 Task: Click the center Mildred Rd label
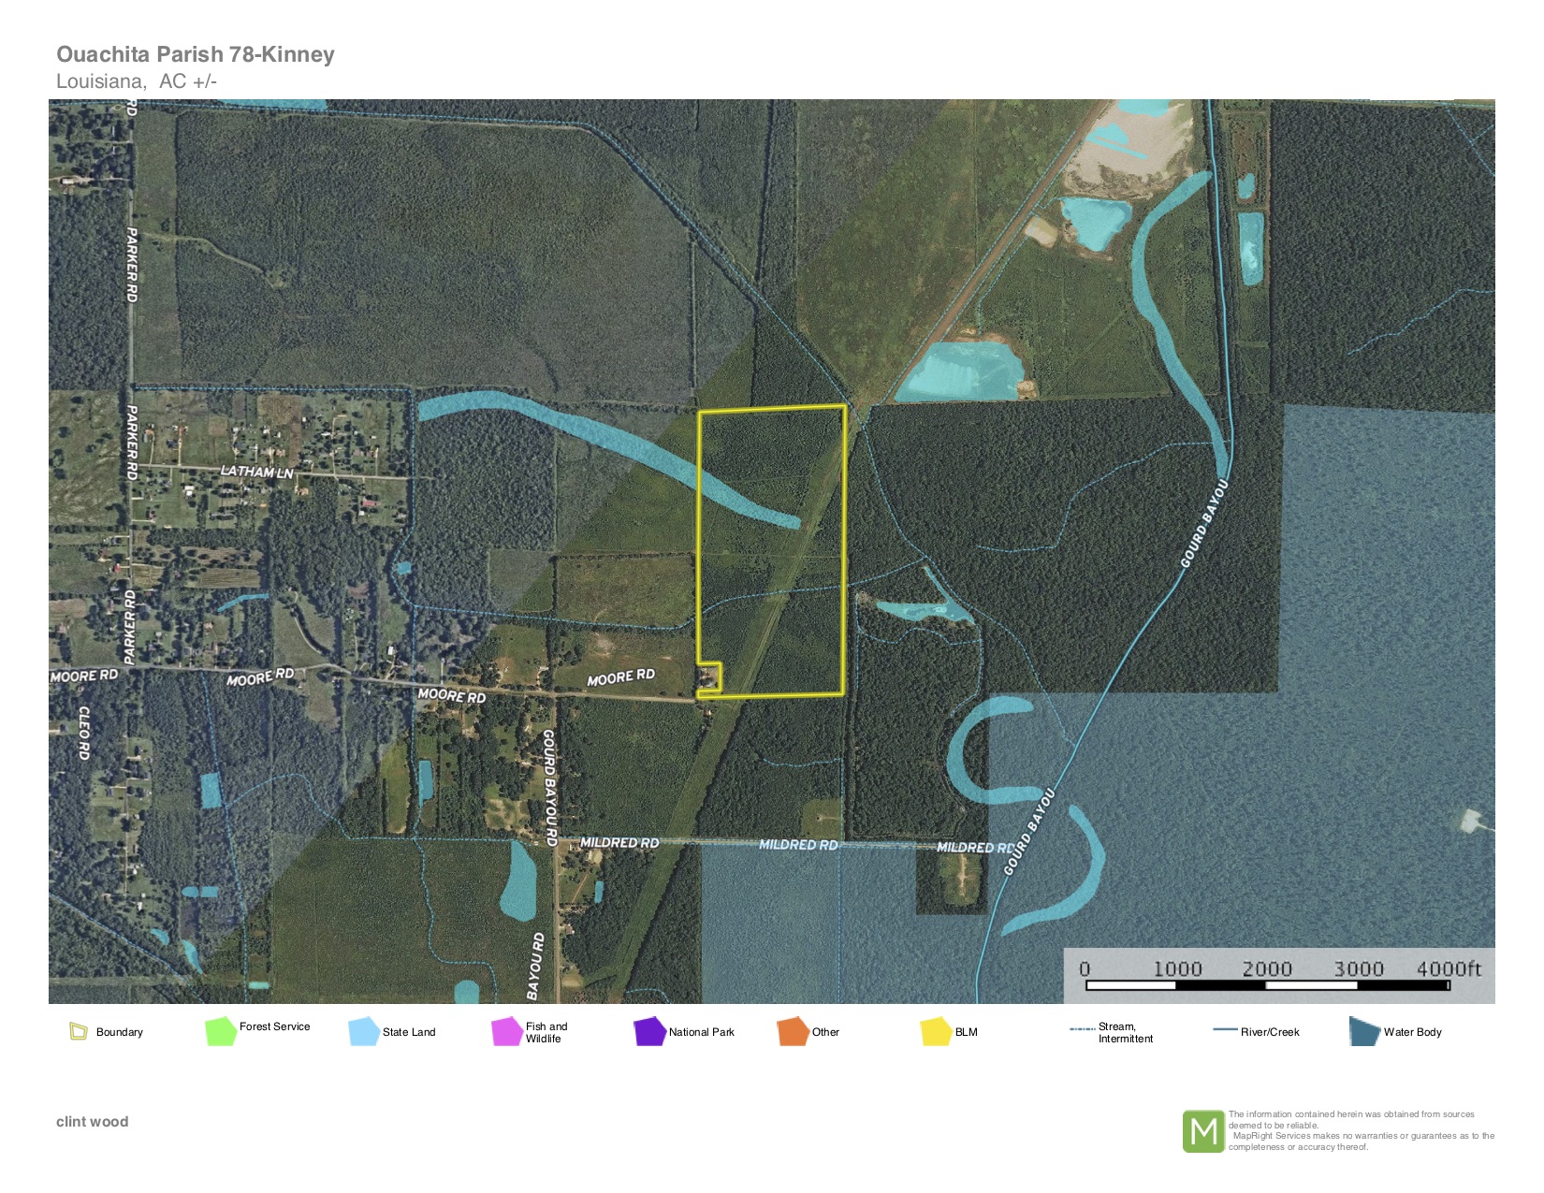[x=798, y=845]
